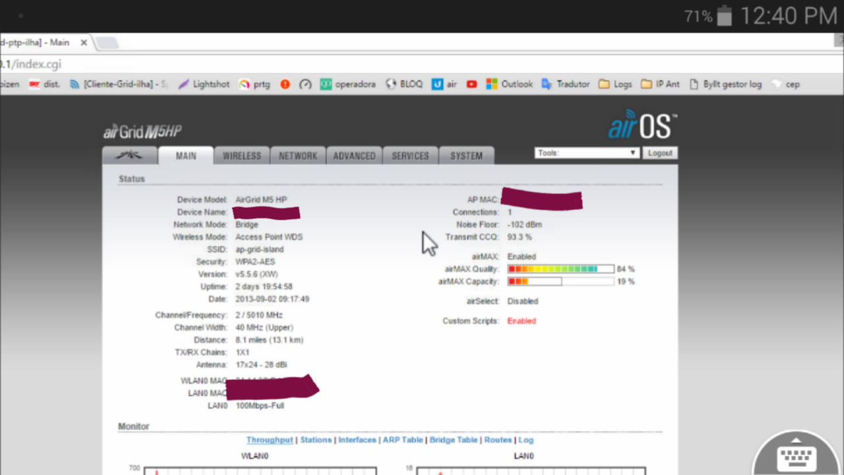
Task: Open the NETWORK tab
Action: coord(298,156)
